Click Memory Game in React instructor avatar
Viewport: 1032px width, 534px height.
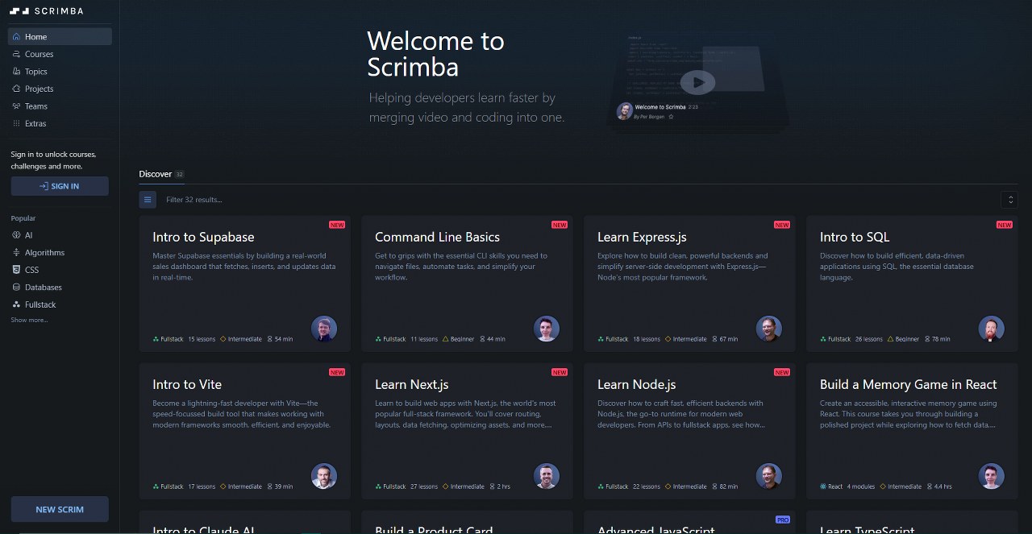(x=992, y=475)
